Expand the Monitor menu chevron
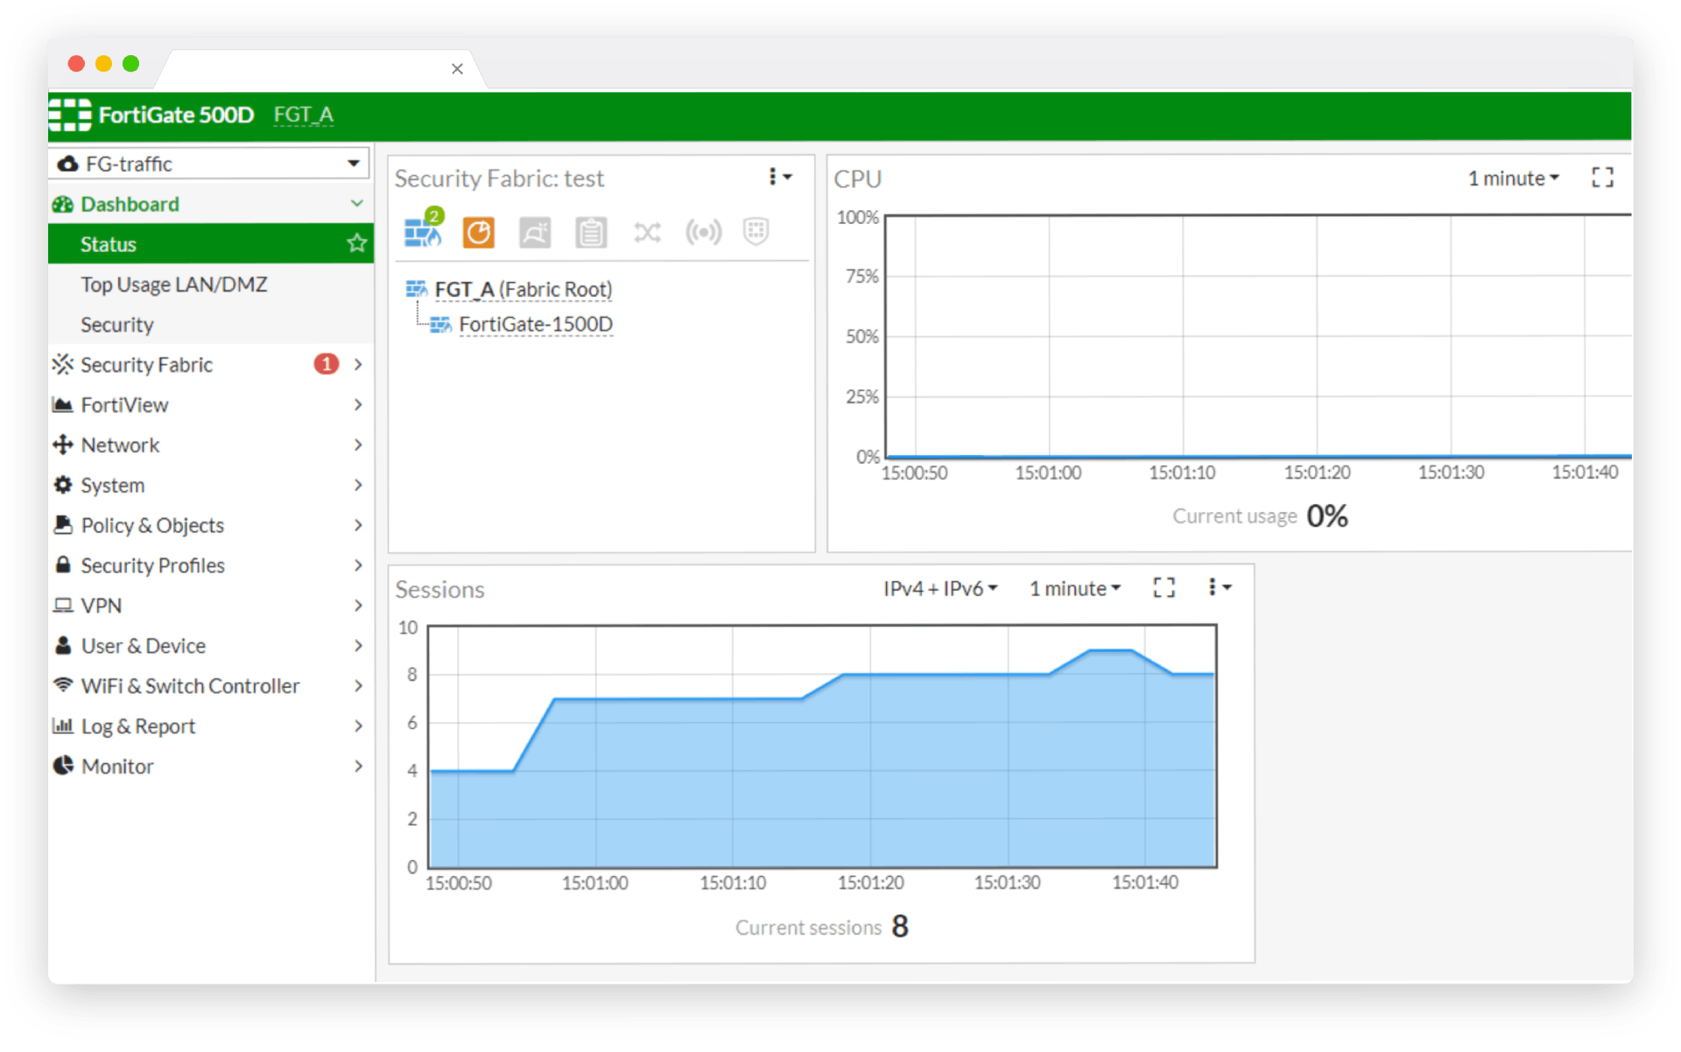This screenshot has height=1052, width=1681. [358, 766]
